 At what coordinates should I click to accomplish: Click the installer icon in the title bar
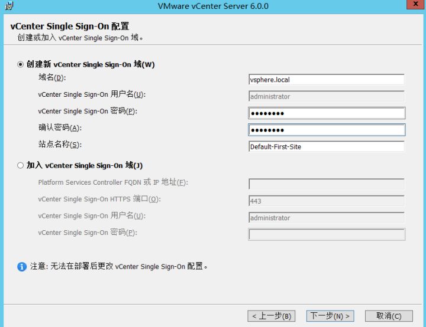point(9,6)
